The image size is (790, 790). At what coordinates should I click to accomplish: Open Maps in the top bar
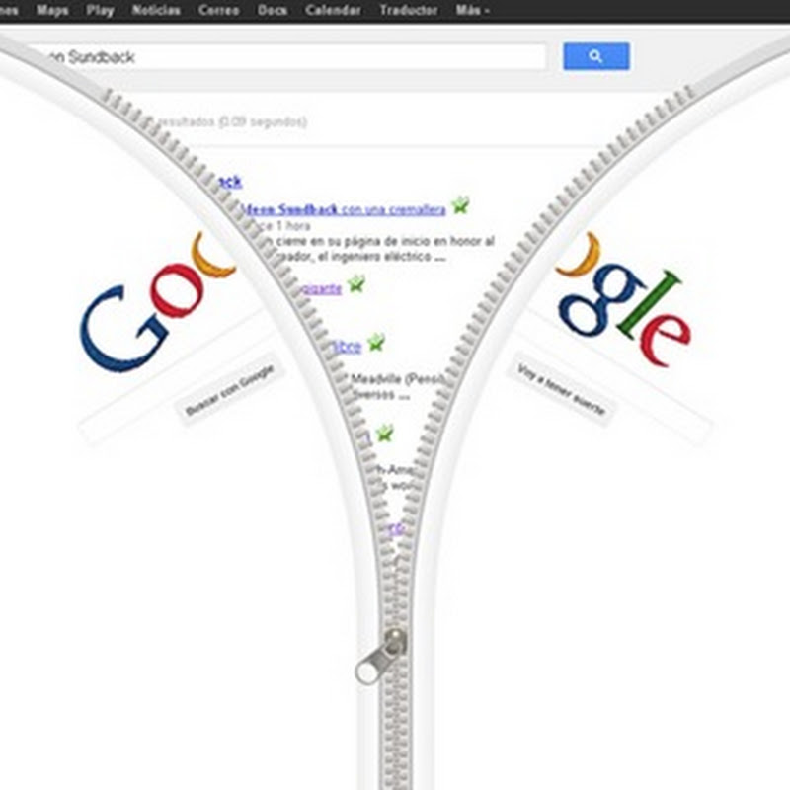click(x=52, y=10)
